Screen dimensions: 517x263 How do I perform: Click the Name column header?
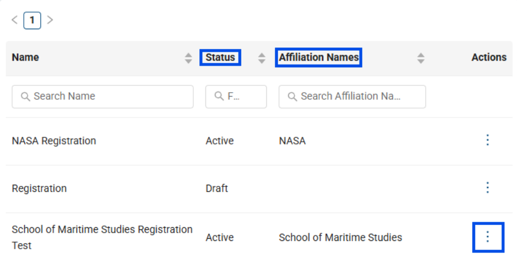[25, 57]
